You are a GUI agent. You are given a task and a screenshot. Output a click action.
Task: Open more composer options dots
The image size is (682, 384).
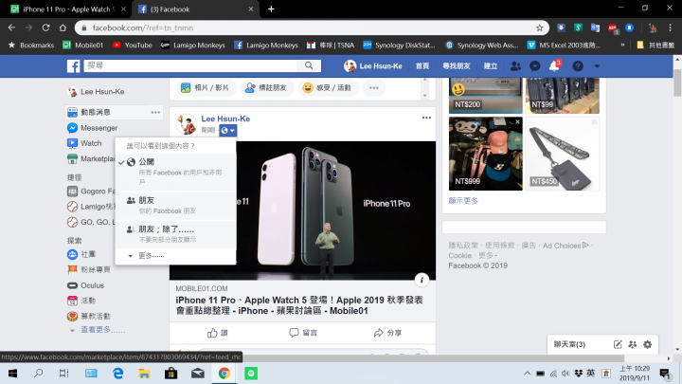pos(374,87)
